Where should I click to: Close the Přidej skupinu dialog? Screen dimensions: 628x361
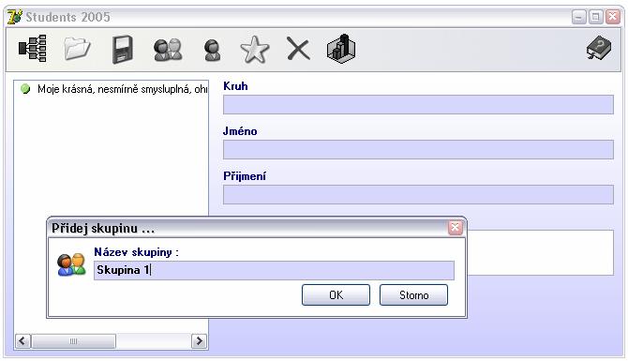click(455, 228)
